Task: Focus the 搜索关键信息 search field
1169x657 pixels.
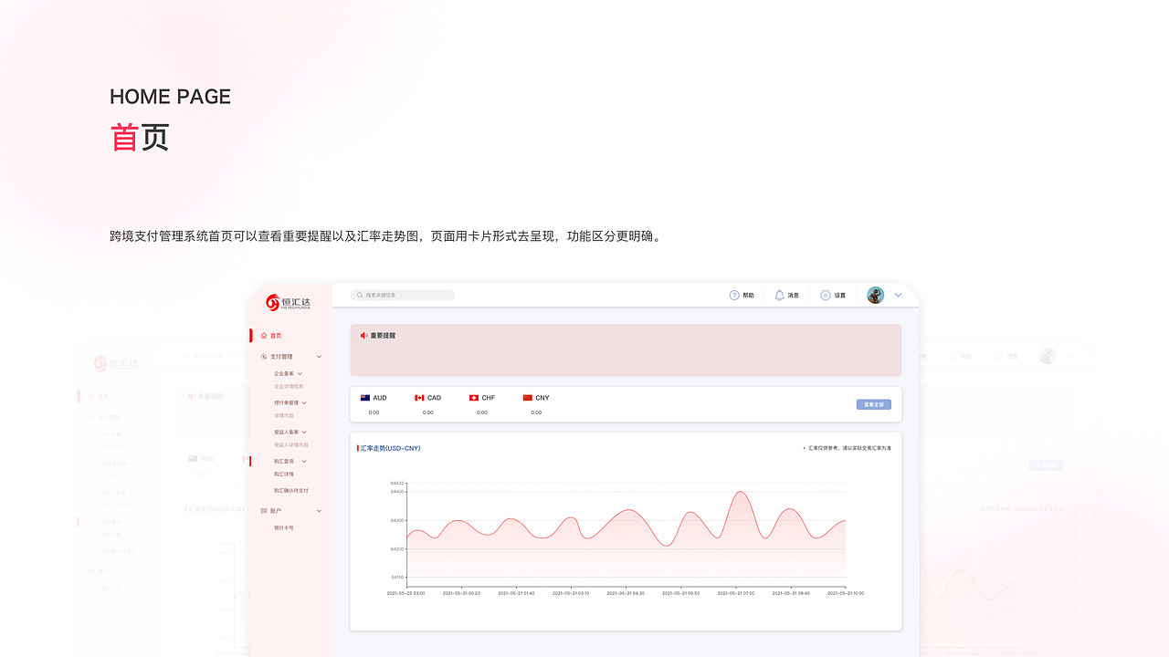Action: [x=403, y=296]
